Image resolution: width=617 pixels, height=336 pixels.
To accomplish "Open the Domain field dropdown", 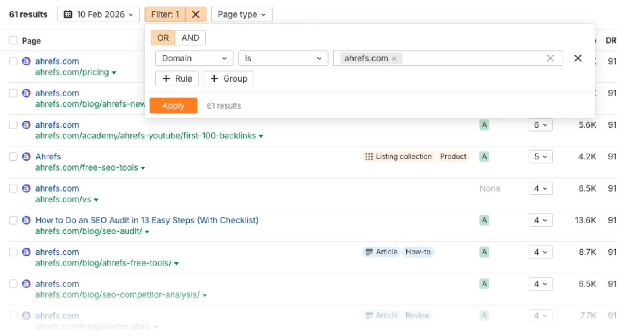I will pos(194,59).
